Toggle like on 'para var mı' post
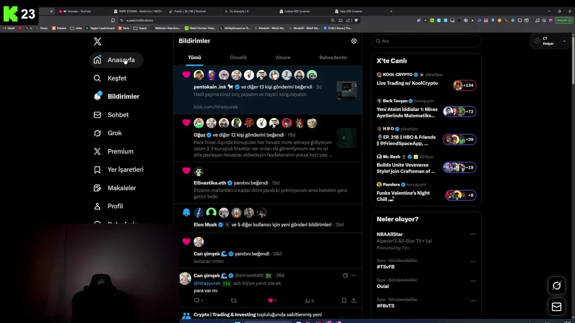Image resolution: width=575 pixels, height=323 pixels. click(272, 301)
